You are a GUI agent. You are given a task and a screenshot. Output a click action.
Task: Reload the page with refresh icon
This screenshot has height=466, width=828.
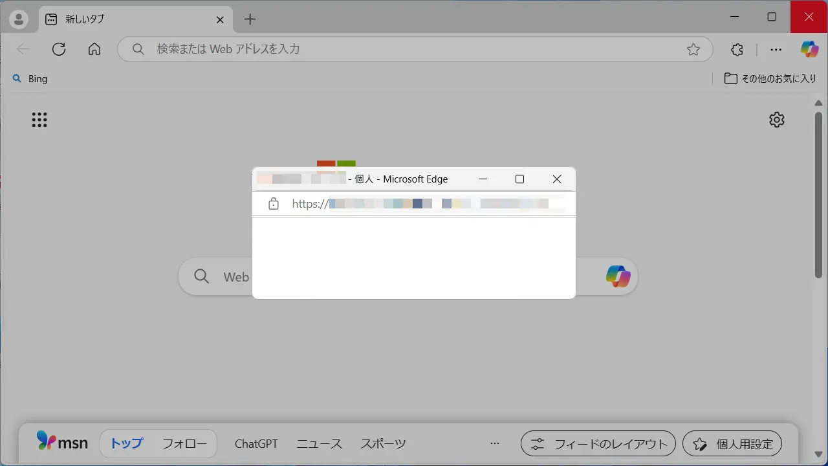tap(59, 49)
